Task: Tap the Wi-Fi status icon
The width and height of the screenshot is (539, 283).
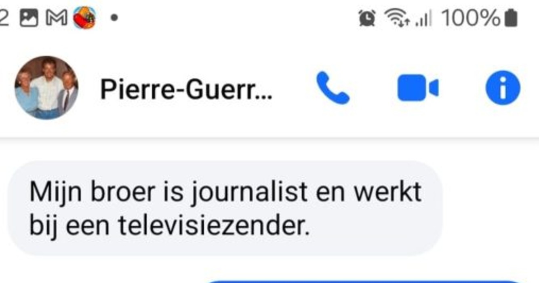Action: click(397, 18)
